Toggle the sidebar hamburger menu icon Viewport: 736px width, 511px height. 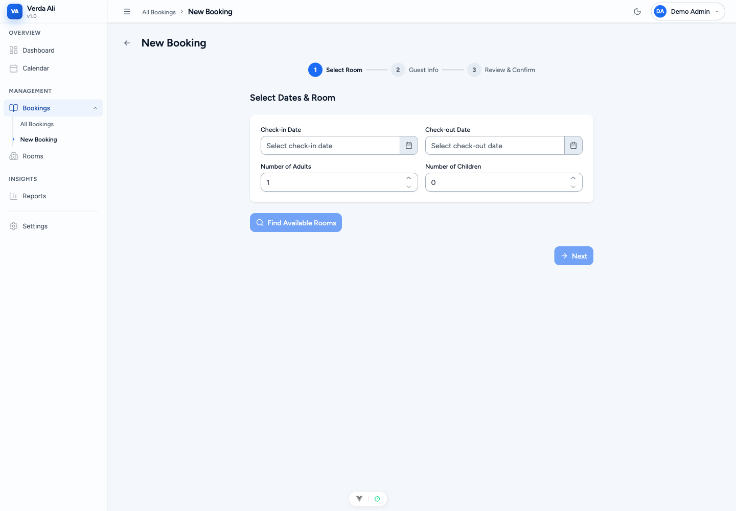[x=127, y=11]
